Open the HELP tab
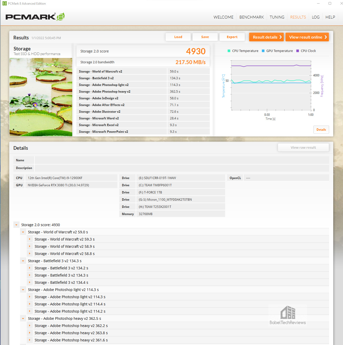The width and height of the screenshot is (343, 345). [330, 17]
